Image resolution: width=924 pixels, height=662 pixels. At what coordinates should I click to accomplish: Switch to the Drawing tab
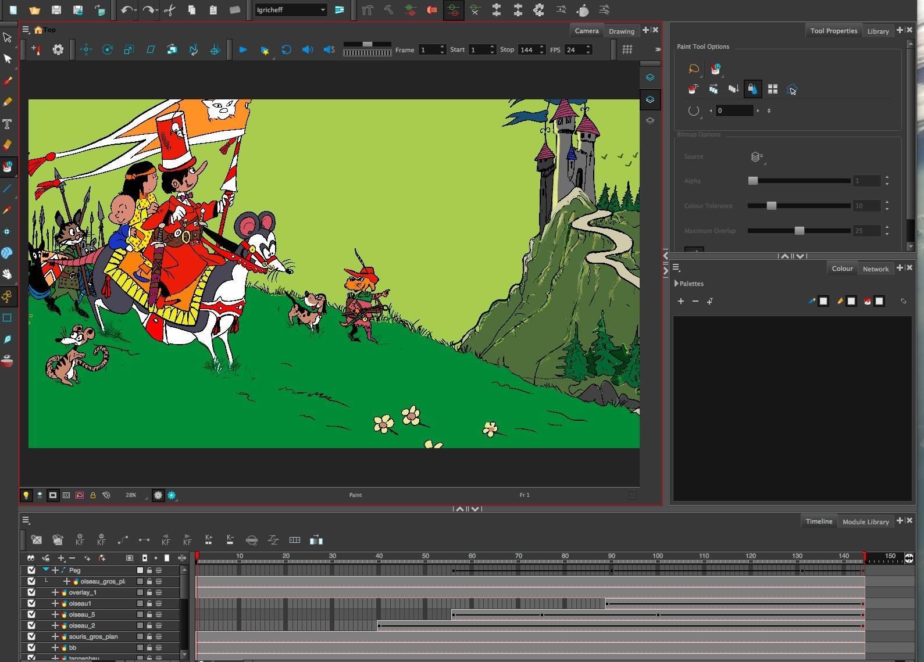[x=621, y=31]
